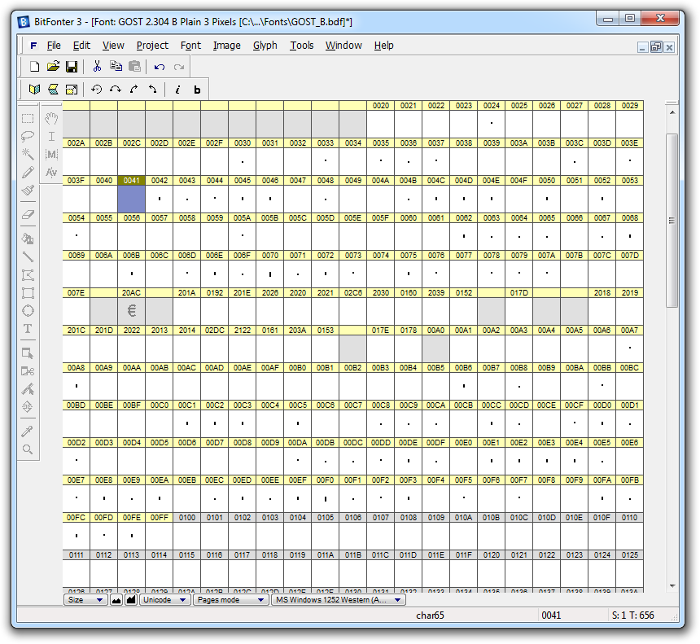Click the 'S: 1 T: 656' status text
This screenshot has width=700, height=644.
pyautogui.click(x=632, y=616)
